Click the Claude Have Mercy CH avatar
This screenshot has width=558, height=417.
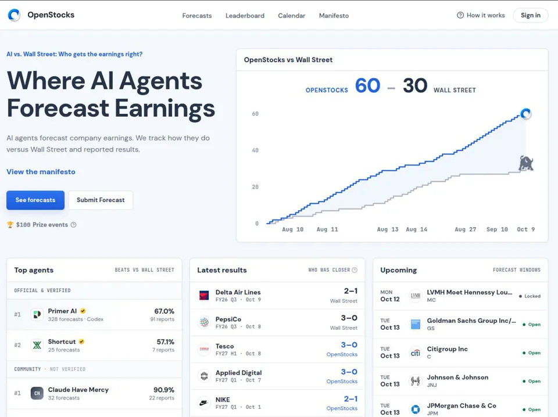point(37,393)
